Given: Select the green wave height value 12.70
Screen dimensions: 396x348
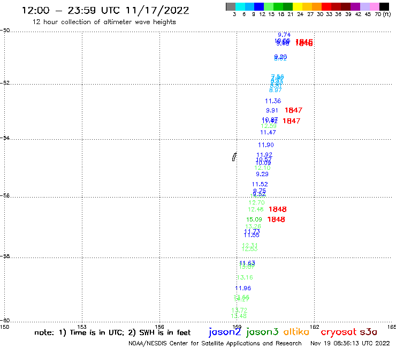Looking at the screenshot, I should click(x=256, y=202).
